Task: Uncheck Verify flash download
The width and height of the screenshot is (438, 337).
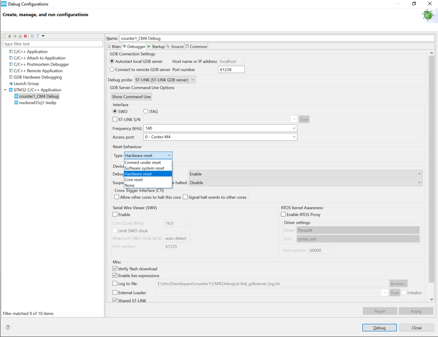Action: (x=115, y=269)
